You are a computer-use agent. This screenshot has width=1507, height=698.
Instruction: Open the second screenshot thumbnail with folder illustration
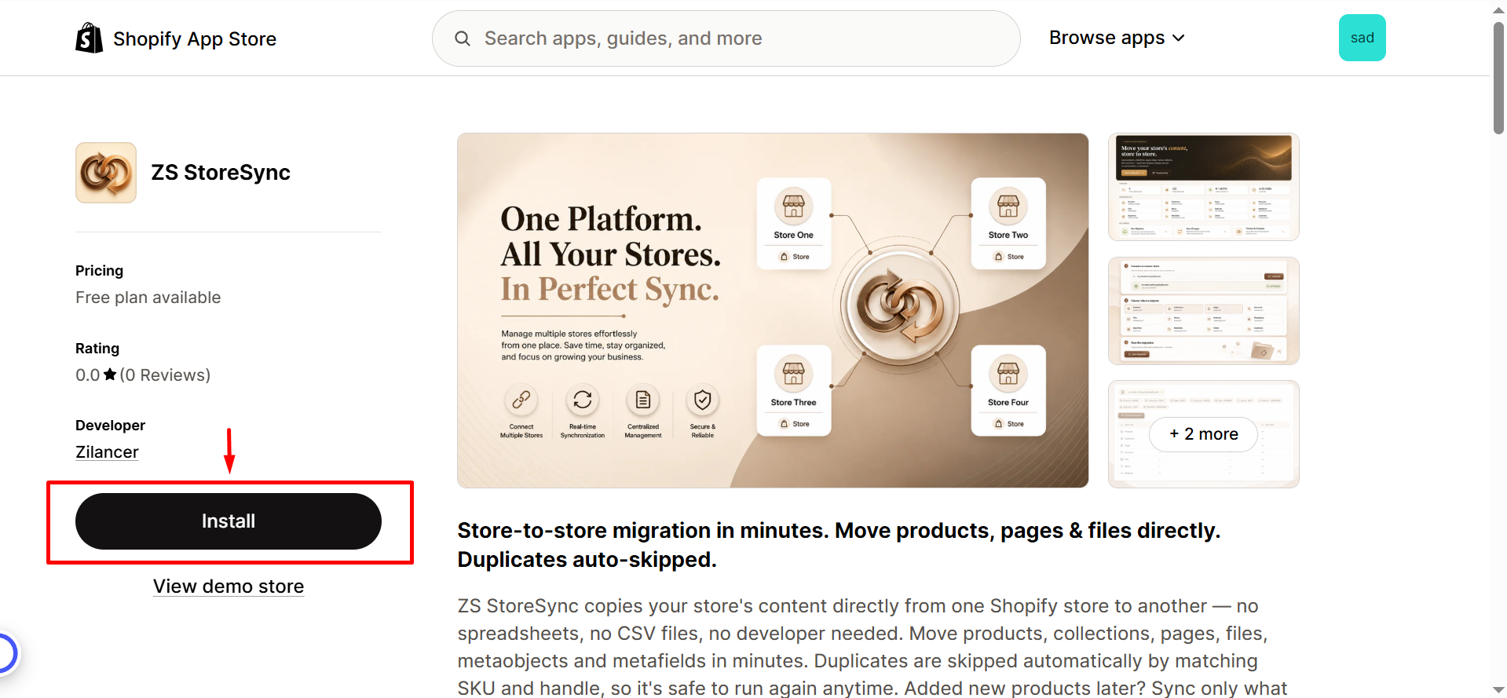tap(1204, 311)
